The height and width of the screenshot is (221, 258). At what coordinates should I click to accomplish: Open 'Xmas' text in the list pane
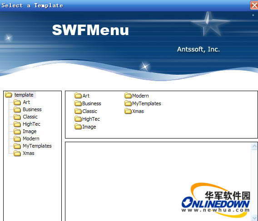point(138,111)
